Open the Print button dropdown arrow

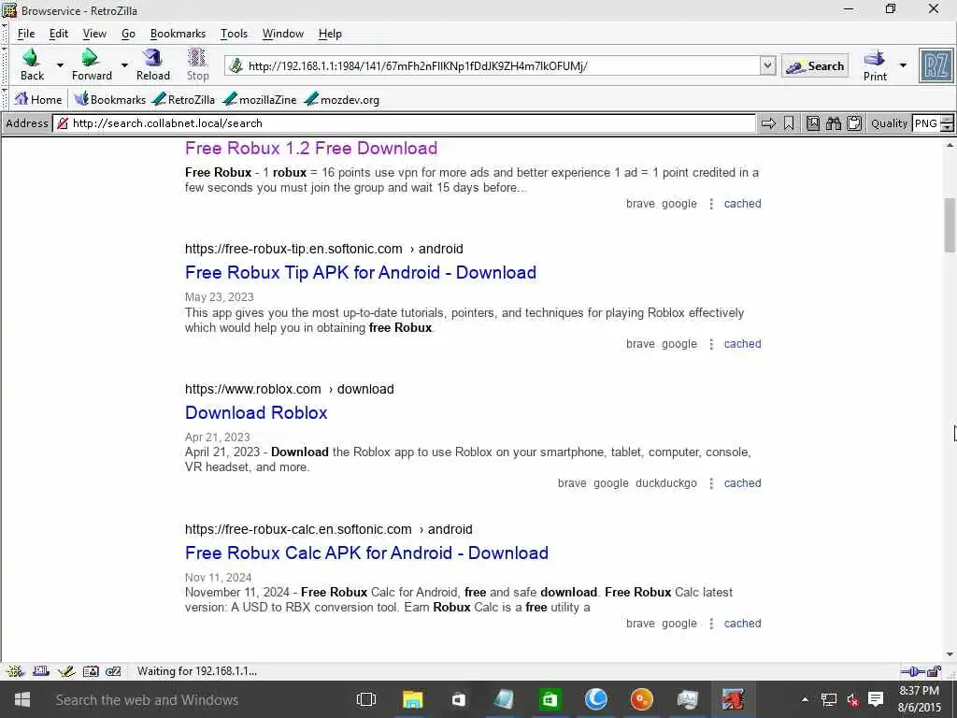click(904, 65)
